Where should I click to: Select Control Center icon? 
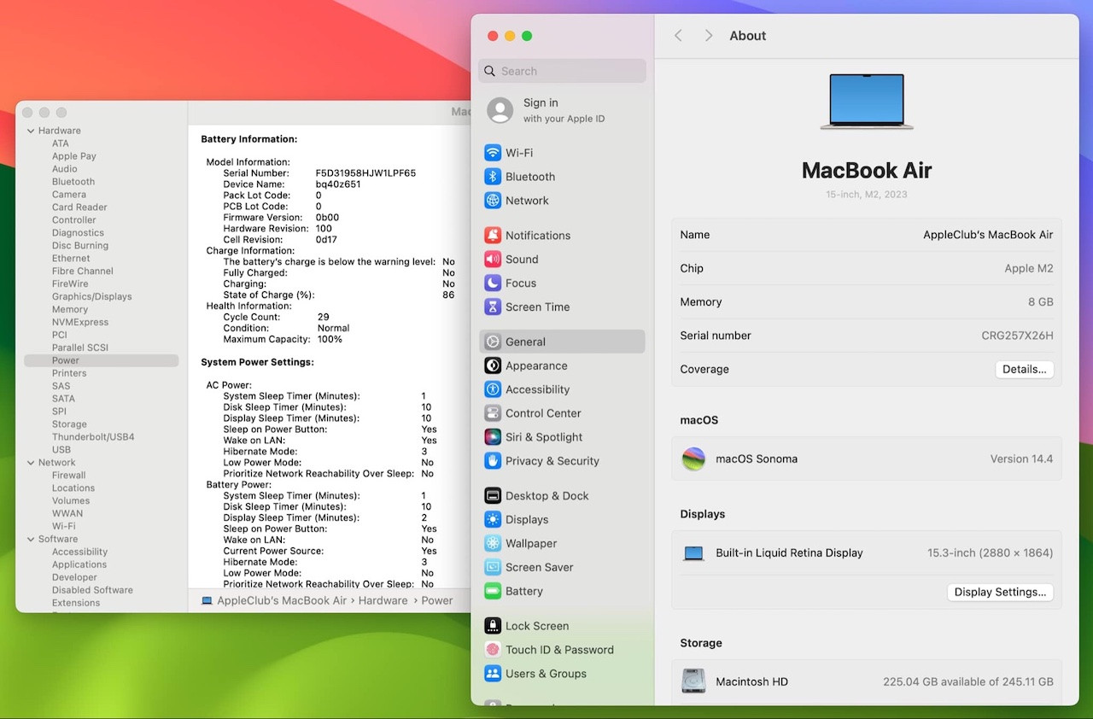pyautogui.click(x=493, y=413)
